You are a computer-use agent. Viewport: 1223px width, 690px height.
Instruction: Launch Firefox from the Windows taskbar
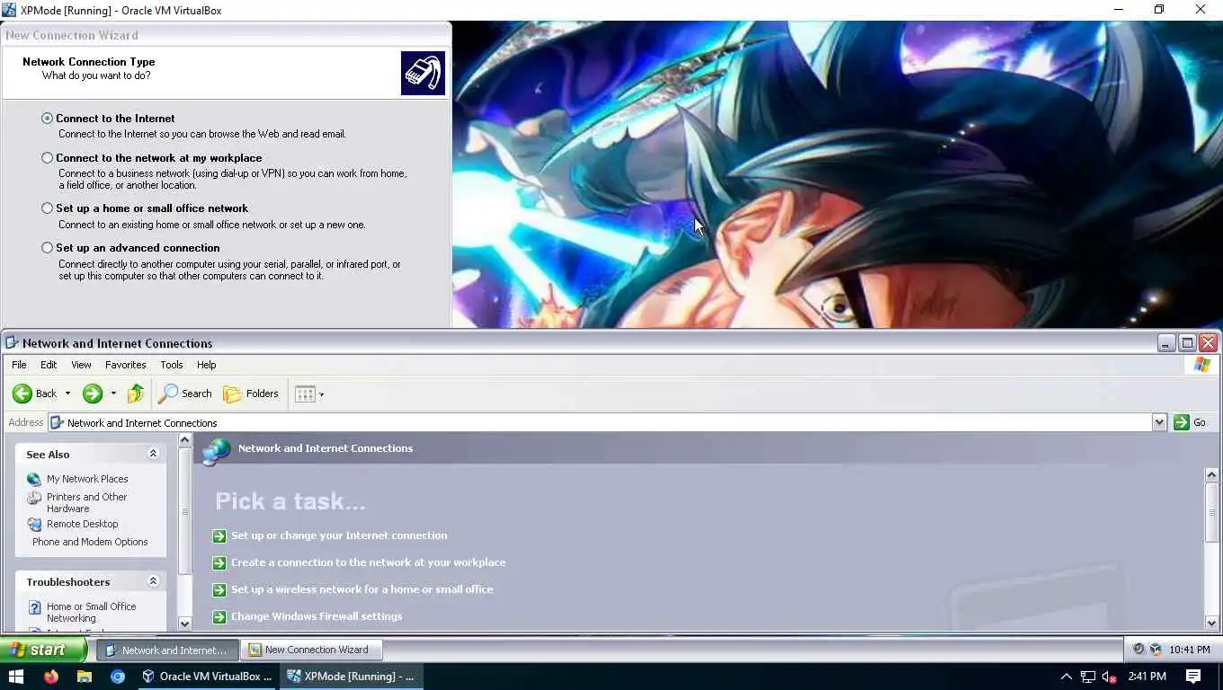pos(50,677)
